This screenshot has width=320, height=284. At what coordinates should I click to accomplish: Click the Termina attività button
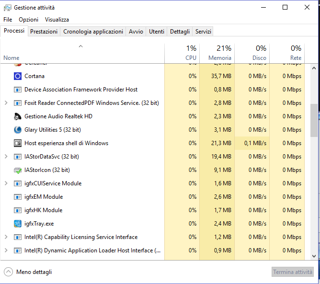(292, 272)
